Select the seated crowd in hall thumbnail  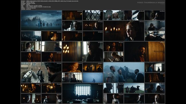tap(31, 36)
